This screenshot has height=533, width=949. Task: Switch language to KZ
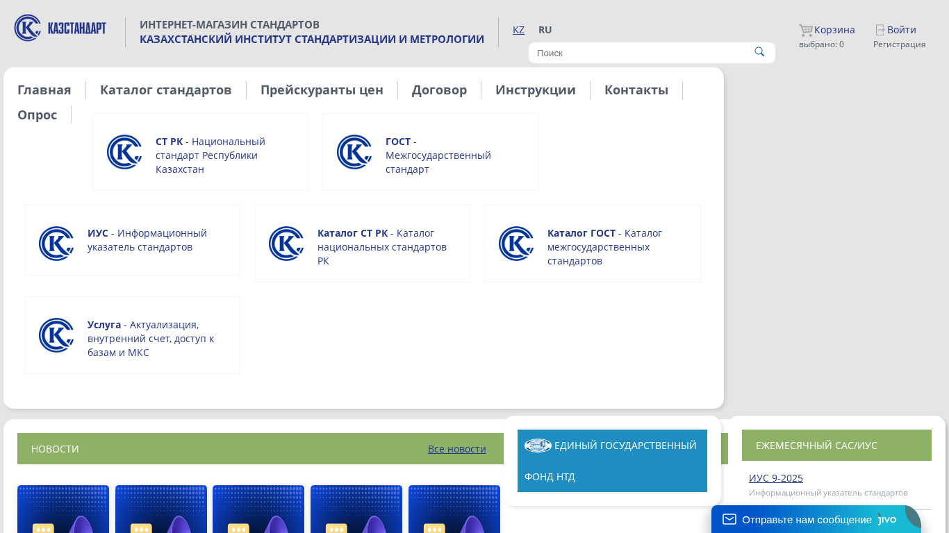point(518,30)
